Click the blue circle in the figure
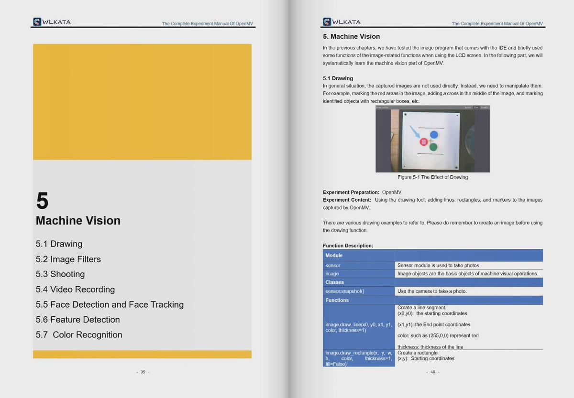 tap(434, 135)
